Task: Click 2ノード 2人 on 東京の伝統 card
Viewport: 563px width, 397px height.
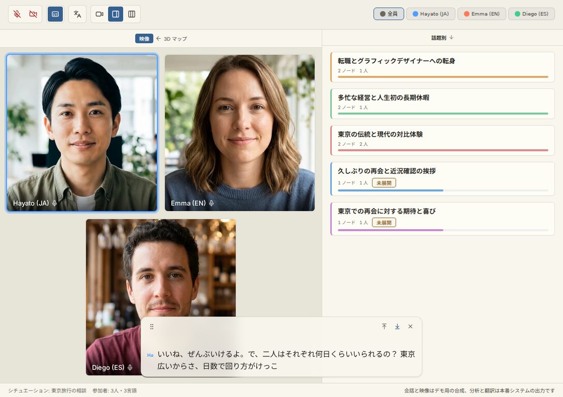Action: coord(352,144)
